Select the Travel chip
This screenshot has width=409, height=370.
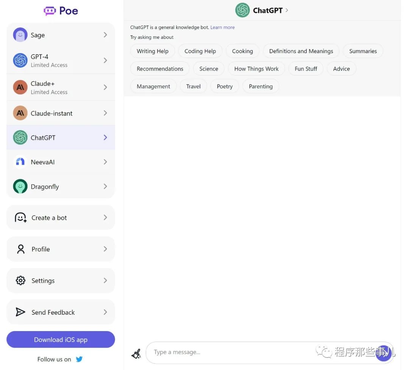point(193,87)
